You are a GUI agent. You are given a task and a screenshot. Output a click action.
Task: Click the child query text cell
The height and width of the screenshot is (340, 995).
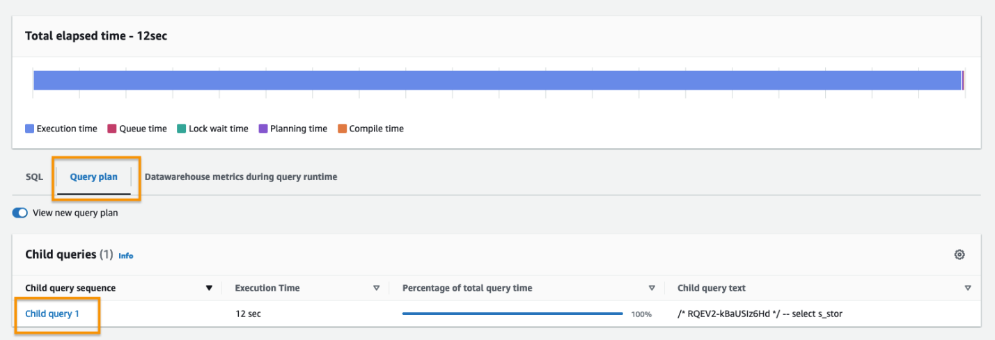click(x=760, y=314)
